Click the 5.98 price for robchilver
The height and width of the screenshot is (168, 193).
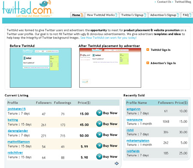(x=84, y=157)
